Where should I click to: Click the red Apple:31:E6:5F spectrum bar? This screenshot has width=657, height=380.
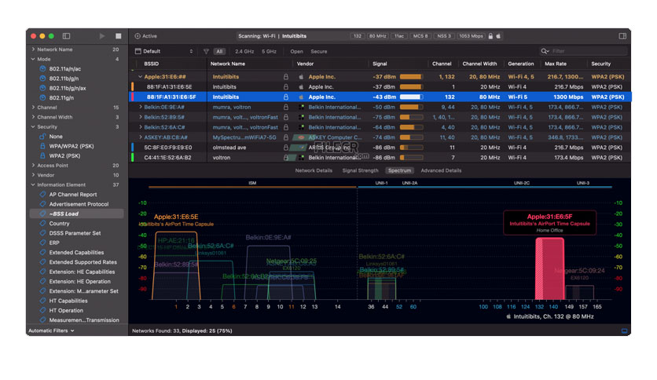coord(549,269)
